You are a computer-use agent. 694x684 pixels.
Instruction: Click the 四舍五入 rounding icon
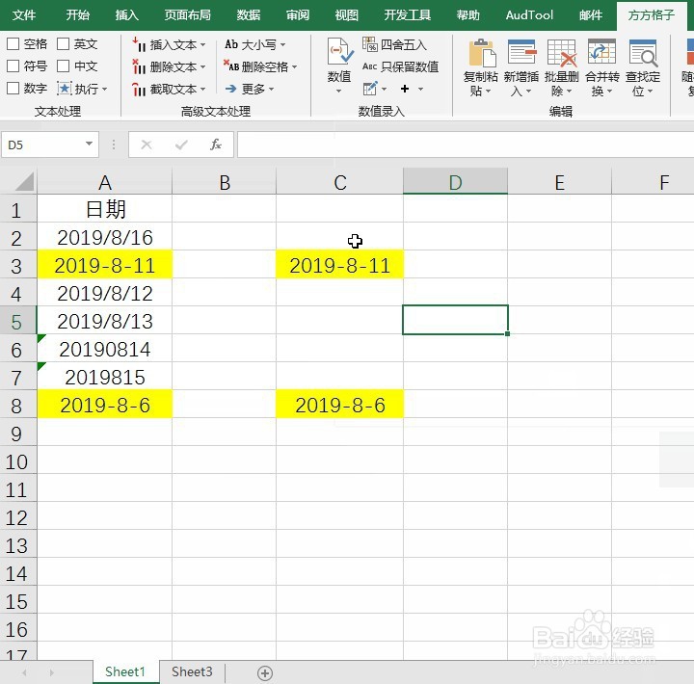(x=369, y=44)
